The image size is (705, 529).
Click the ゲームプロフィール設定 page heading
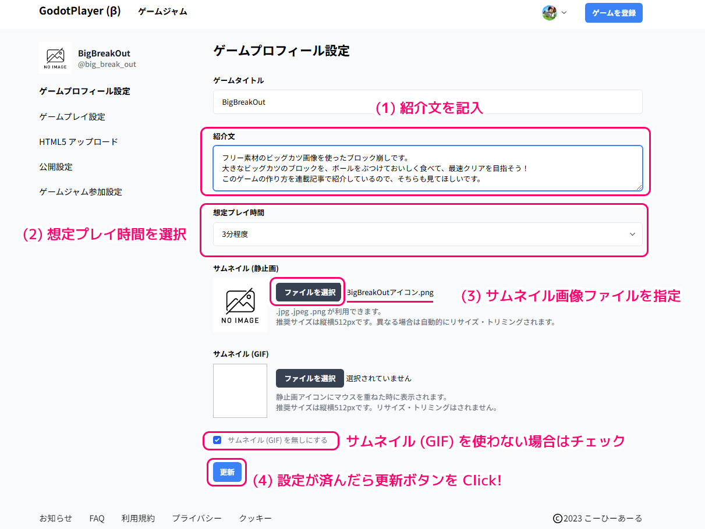282,51
